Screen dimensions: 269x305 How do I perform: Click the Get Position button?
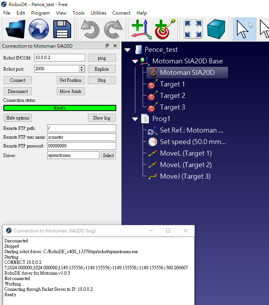tap(71, 80)
